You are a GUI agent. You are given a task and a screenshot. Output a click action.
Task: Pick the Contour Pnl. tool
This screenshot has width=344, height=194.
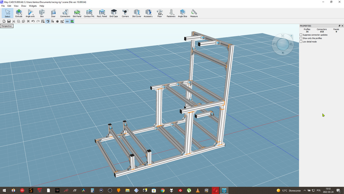(x=89, y=13)
